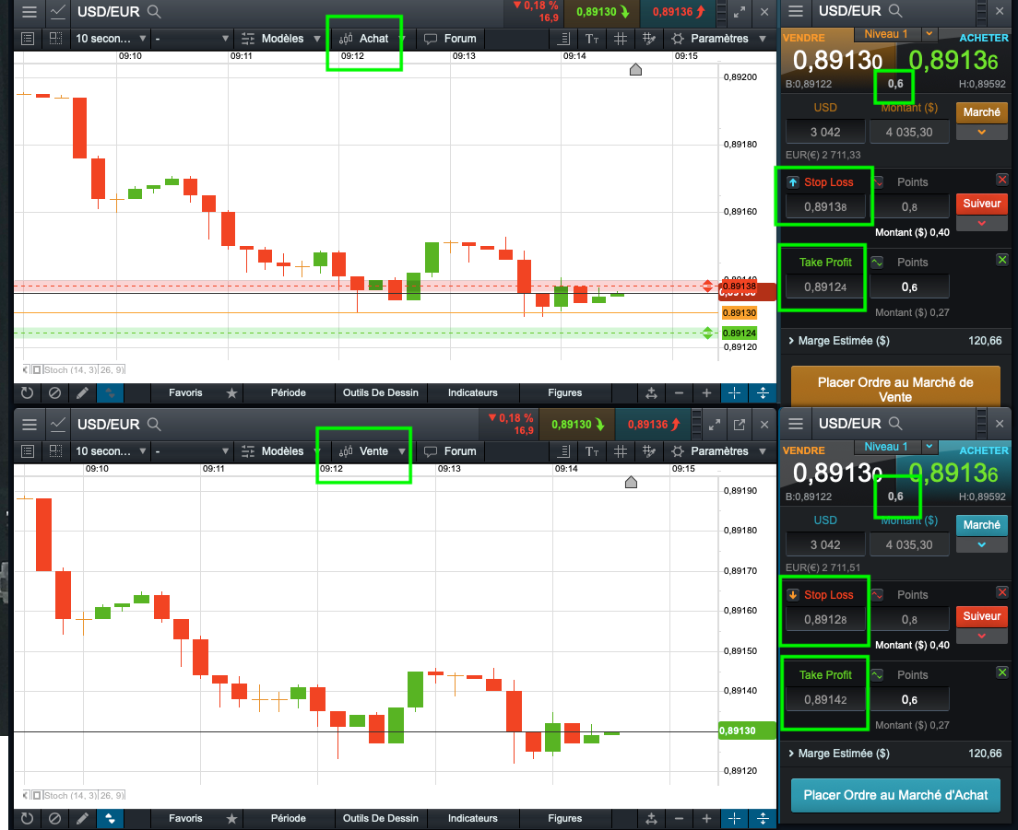
Task: Open Outils De Dessin menu in bottom chart
Action: (381, 818)
